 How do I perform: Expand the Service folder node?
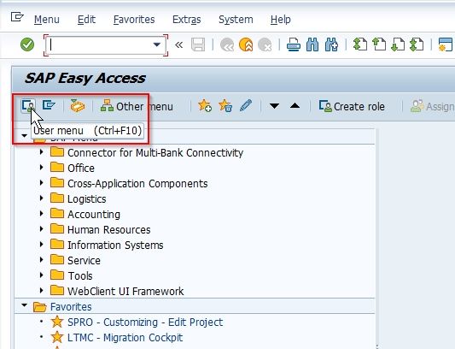[42, 260]
